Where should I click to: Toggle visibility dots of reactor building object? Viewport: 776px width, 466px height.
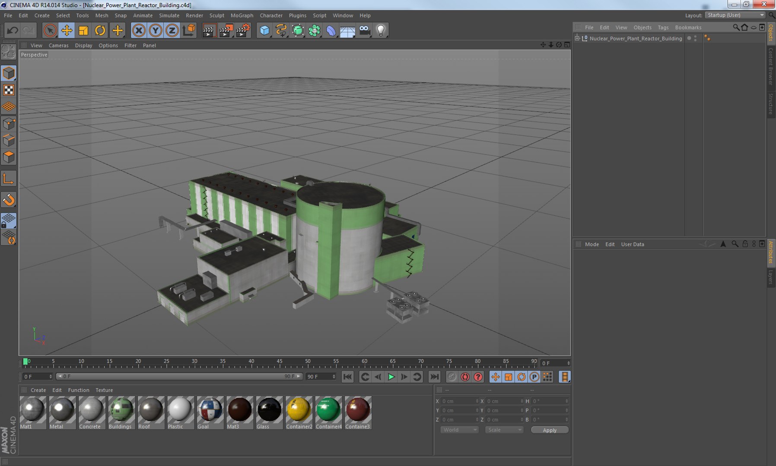click(695, 38)
